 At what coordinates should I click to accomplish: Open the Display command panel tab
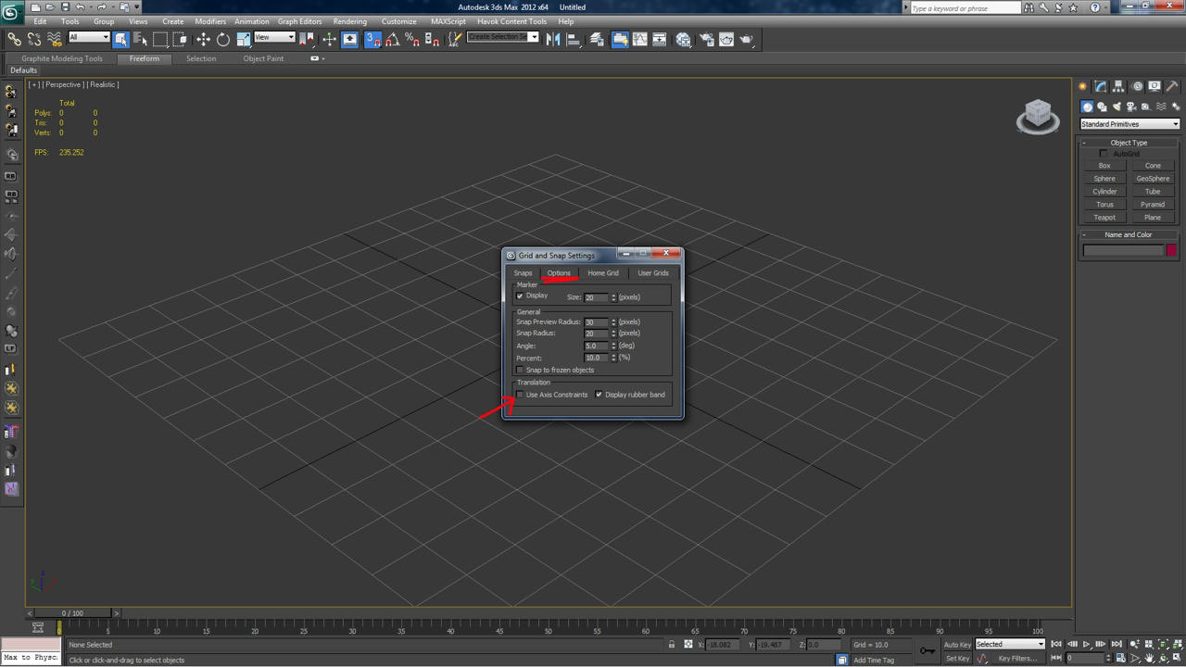tap(1154, 86)
